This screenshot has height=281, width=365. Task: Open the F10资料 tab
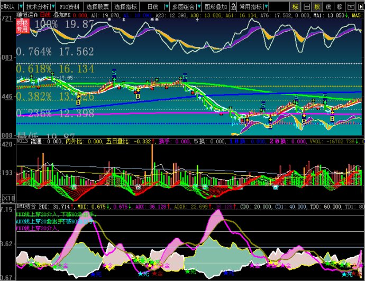(69, 7)
